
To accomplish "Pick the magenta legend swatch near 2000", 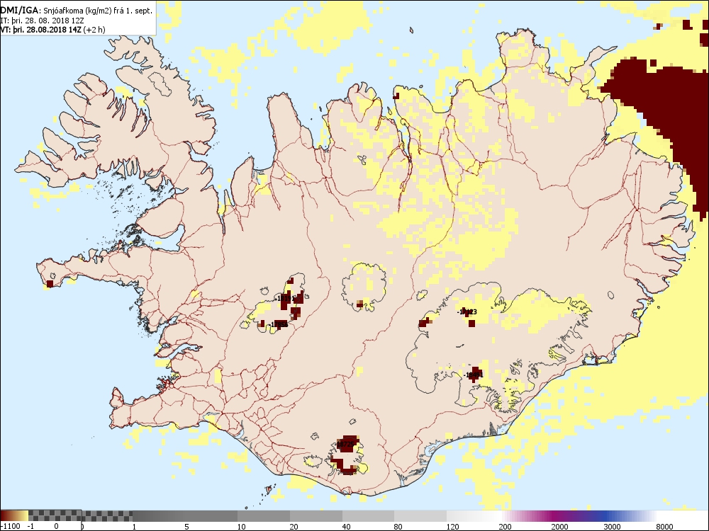I will 554,515.
